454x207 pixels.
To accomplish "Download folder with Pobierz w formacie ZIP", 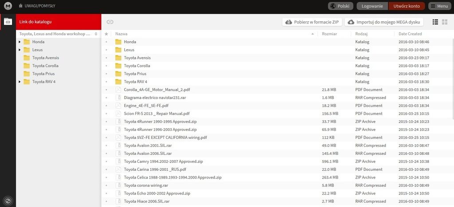I will coord(313,22).
